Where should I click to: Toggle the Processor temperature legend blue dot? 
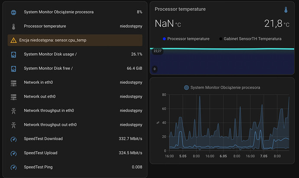[x=164, y=39]
